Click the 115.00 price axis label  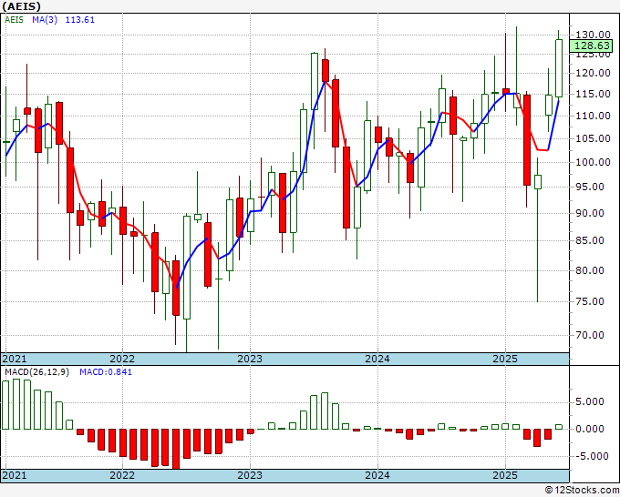(593, 94)
